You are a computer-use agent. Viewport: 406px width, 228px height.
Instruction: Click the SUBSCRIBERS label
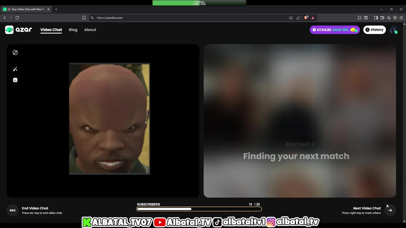[x=148, y=204]
